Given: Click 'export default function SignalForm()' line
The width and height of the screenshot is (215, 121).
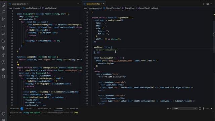Looking at the screenshot, I should coord(112,17).
